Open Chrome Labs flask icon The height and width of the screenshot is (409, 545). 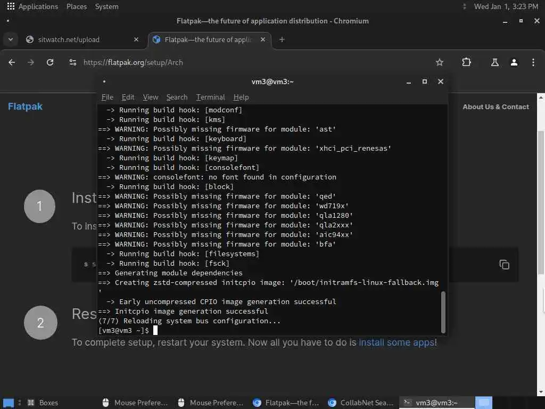(495, 62)
